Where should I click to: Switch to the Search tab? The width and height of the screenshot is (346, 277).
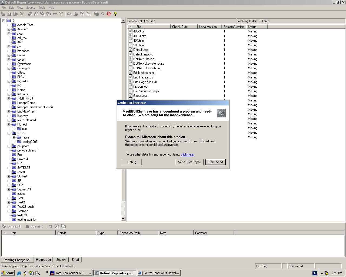coord(61,260)
